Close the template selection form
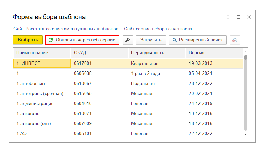The height and width of the screenshot is (153, 264). 249,17
